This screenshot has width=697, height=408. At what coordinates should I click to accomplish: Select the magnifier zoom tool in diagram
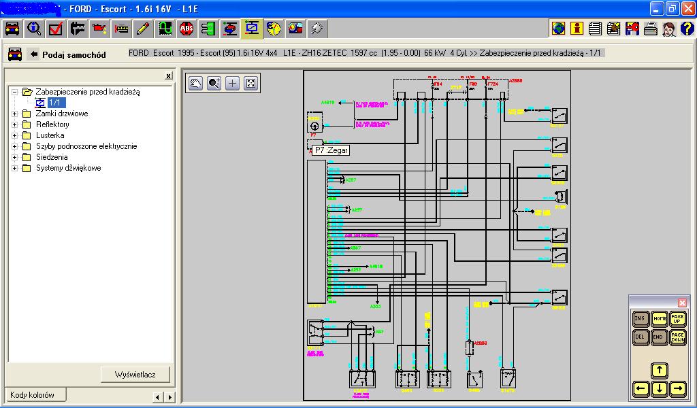(x=214, y=83)
